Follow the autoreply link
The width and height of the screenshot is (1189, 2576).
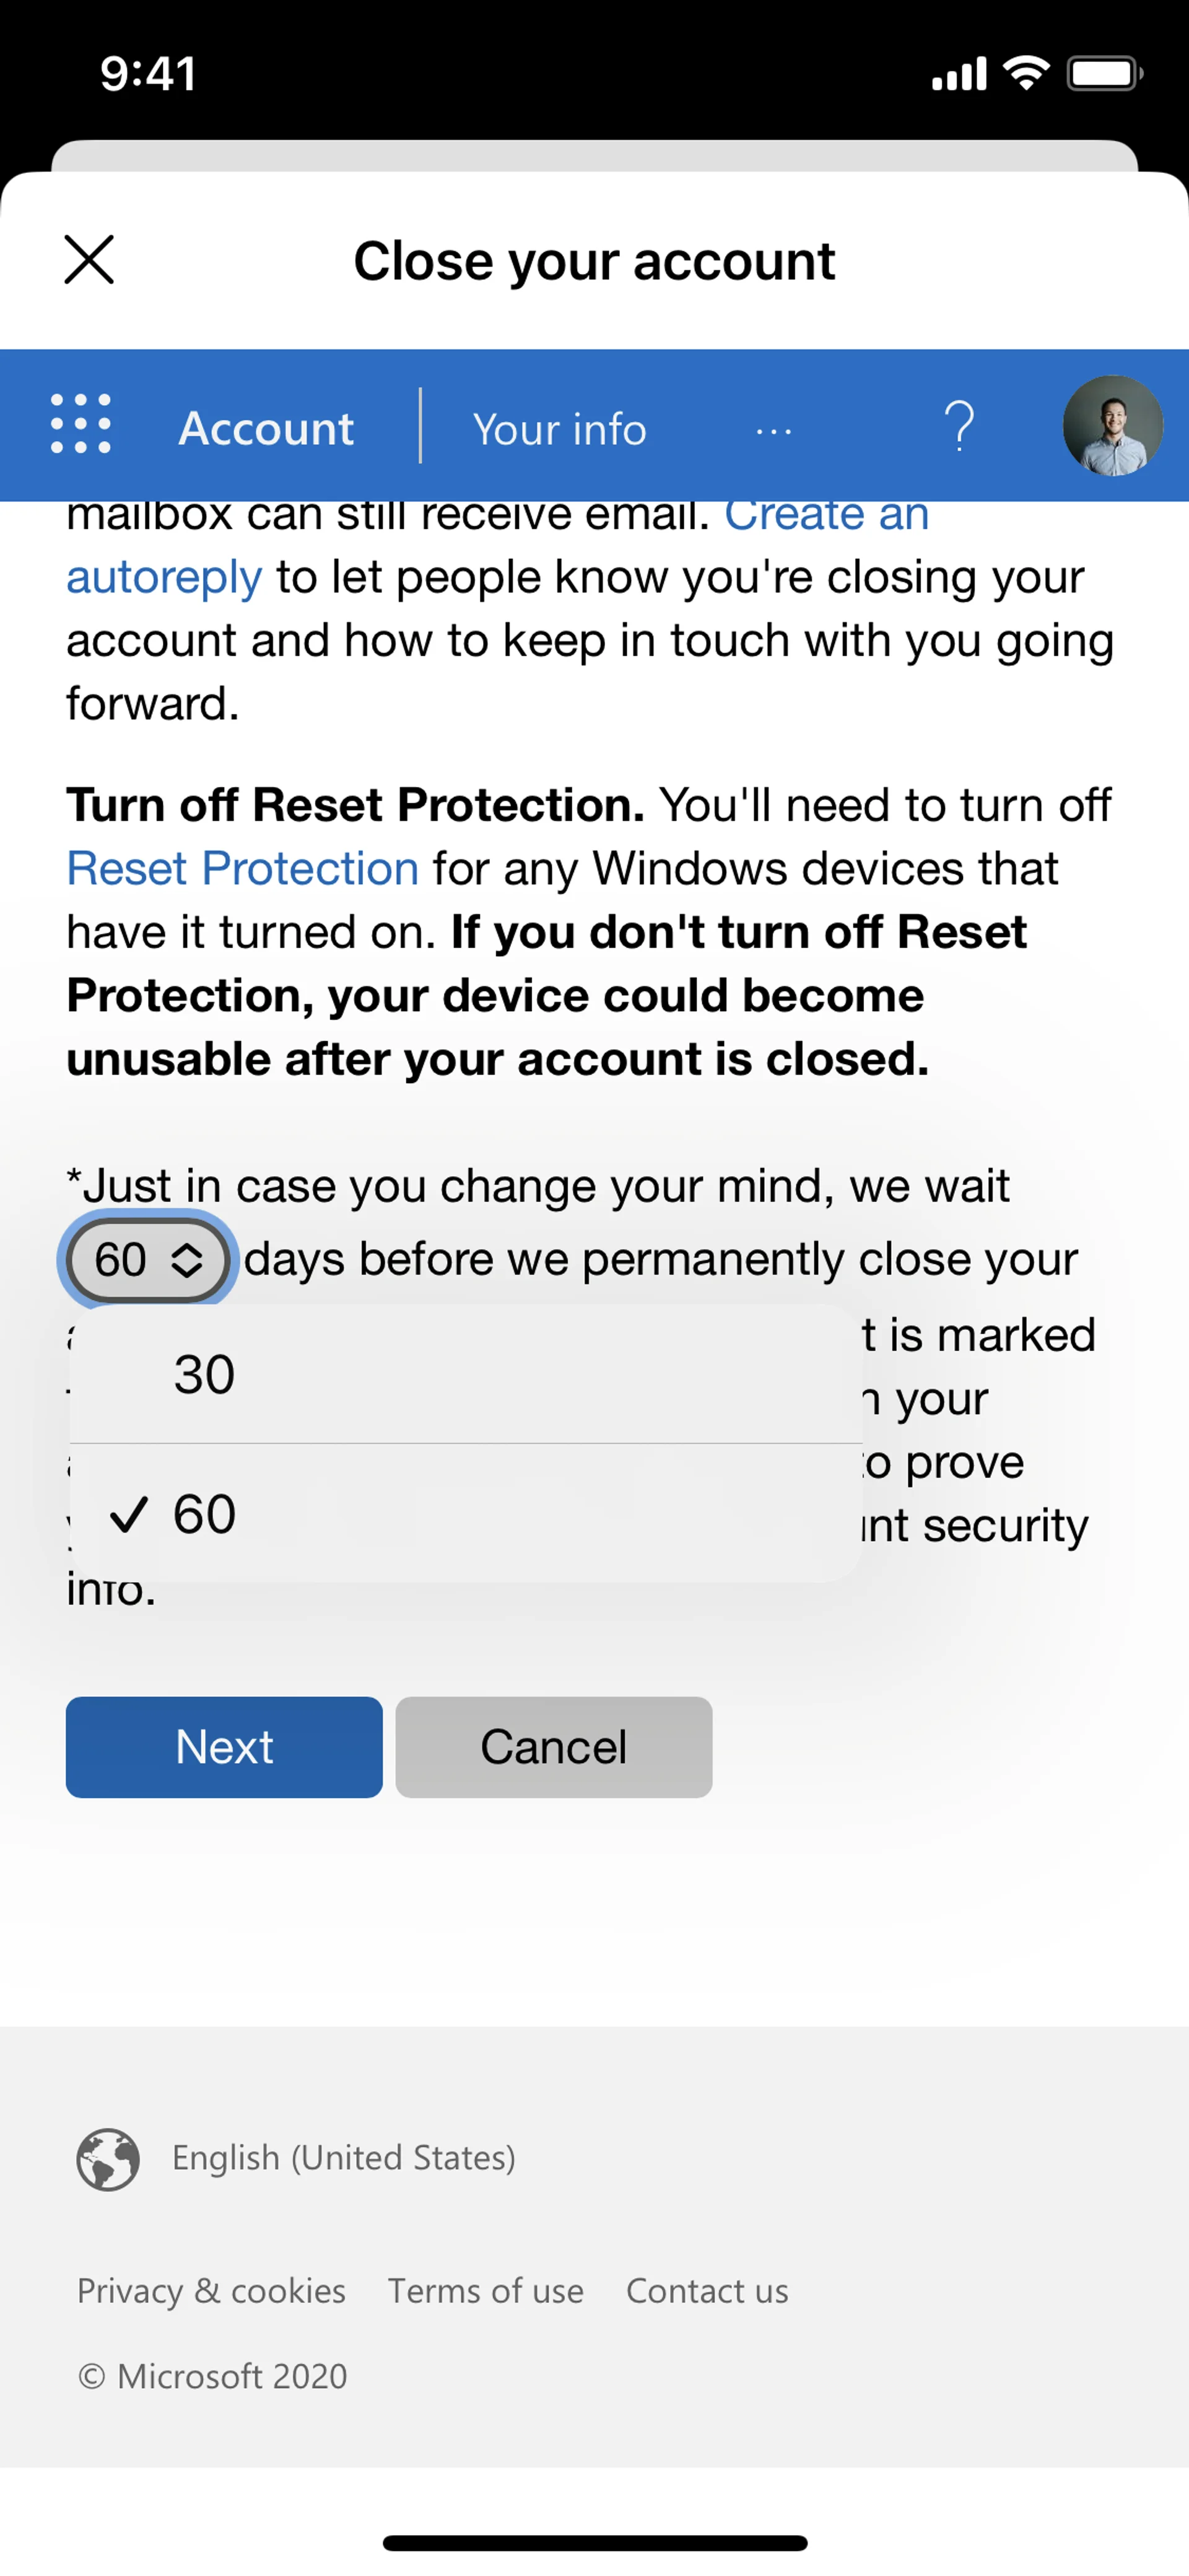tap(164, 577)
